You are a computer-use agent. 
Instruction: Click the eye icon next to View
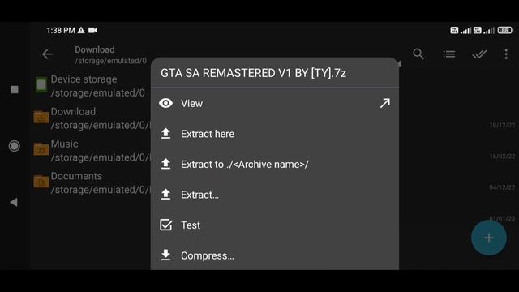tap(165, 103)
